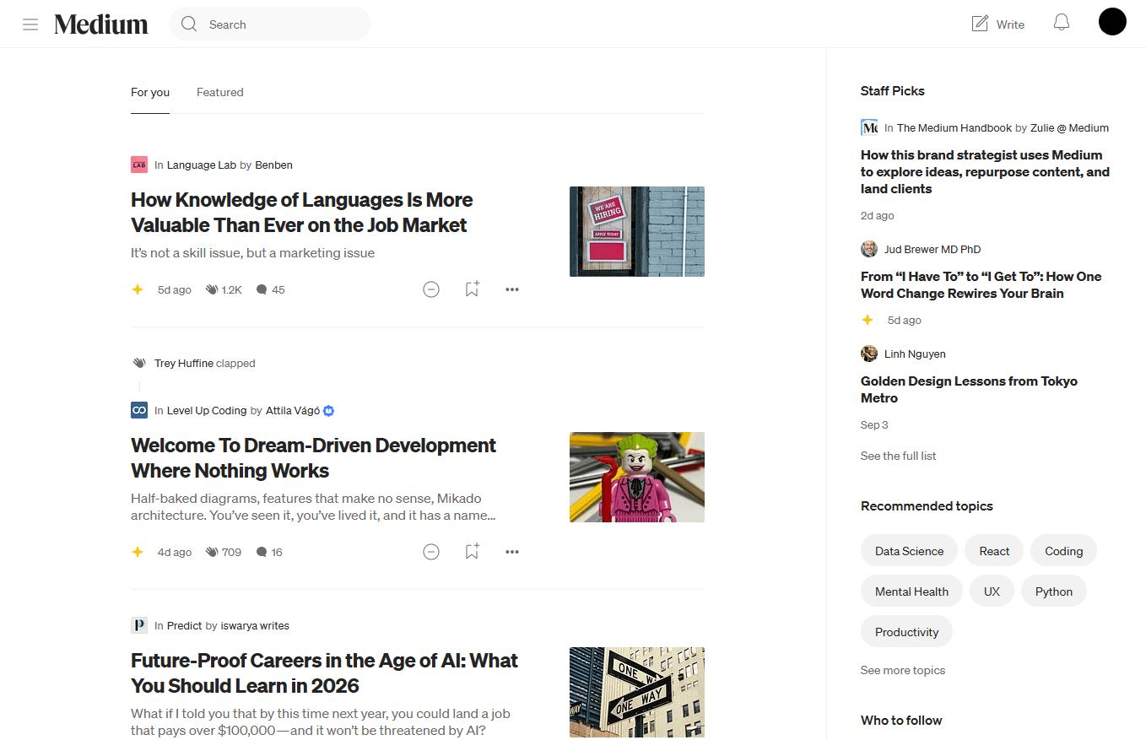This screenshot has width=1146, height=740.
Task: Switch to the Featured tab
Action: tap(219, 92)
